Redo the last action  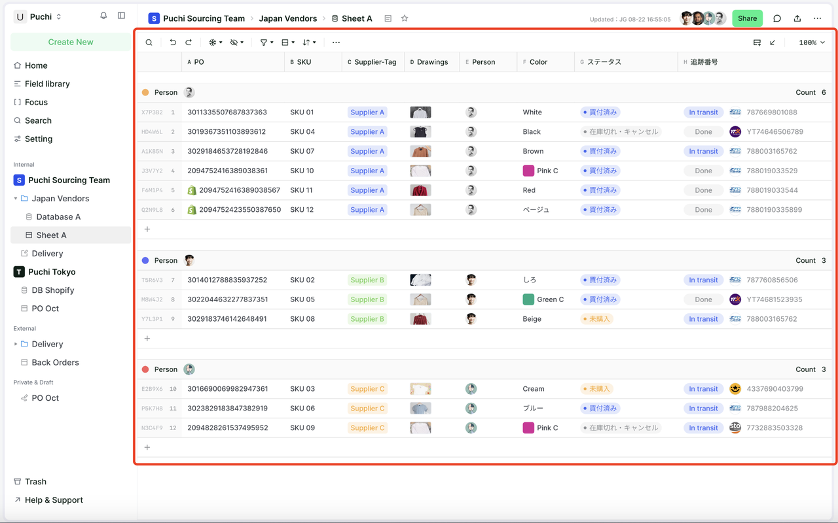(x=189, y=42)
